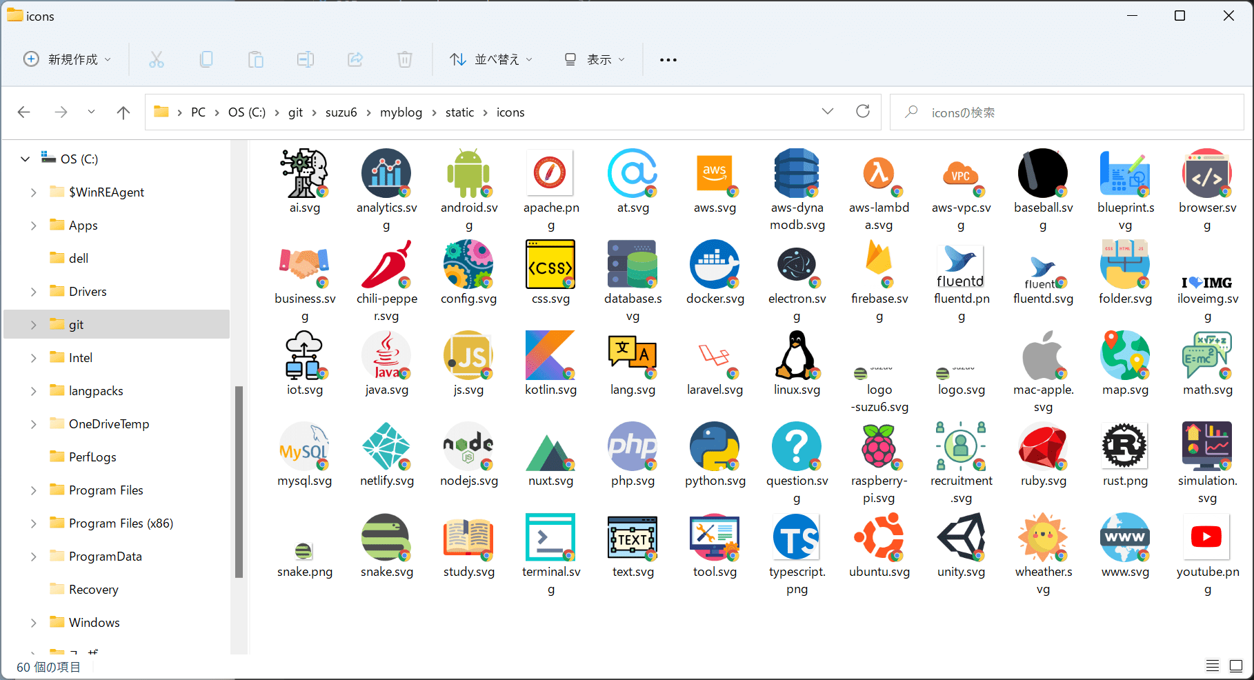Select the terminal.svg file

click(550, 554)
